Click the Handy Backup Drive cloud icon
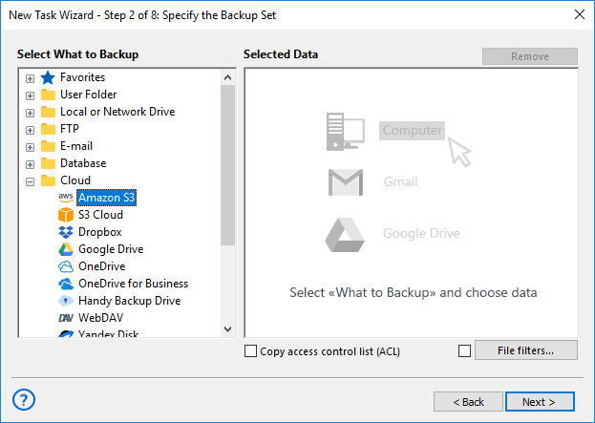Screen dimensions: 595x423 [x=66, y=301]
